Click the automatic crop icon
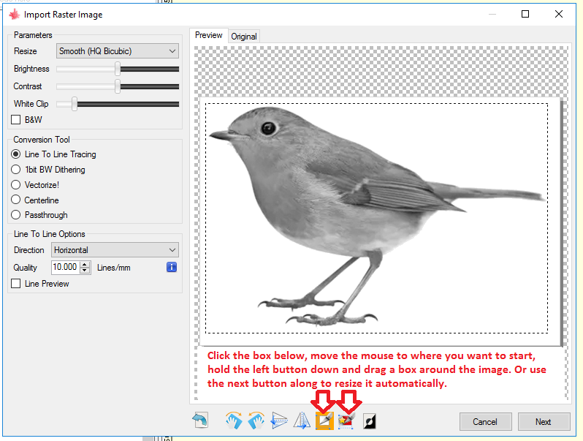583x441 pixels. point(346,421)
